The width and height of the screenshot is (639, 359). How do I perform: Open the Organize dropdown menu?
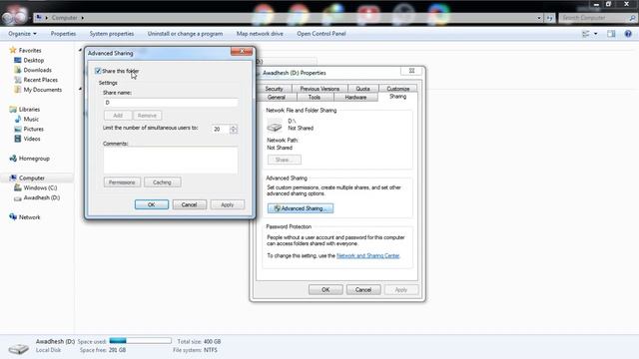click(x=22, y=34)
